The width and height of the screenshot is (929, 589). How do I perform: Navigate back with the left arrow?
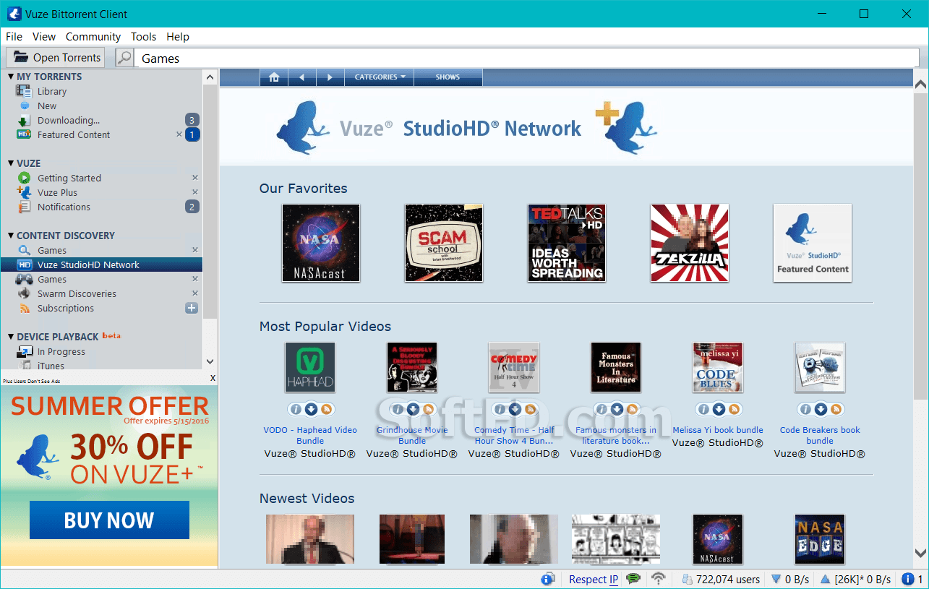(302, 77)
